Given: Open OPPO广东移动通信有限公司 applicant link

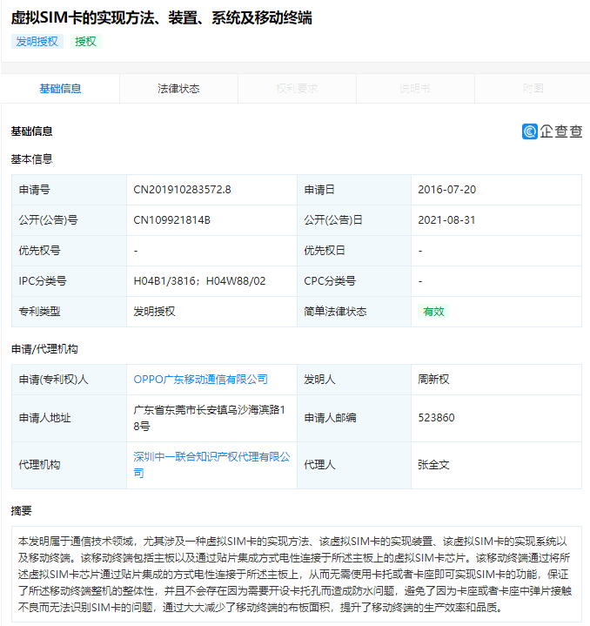Looking at the screenshot, I should click(x=200, y=380).
